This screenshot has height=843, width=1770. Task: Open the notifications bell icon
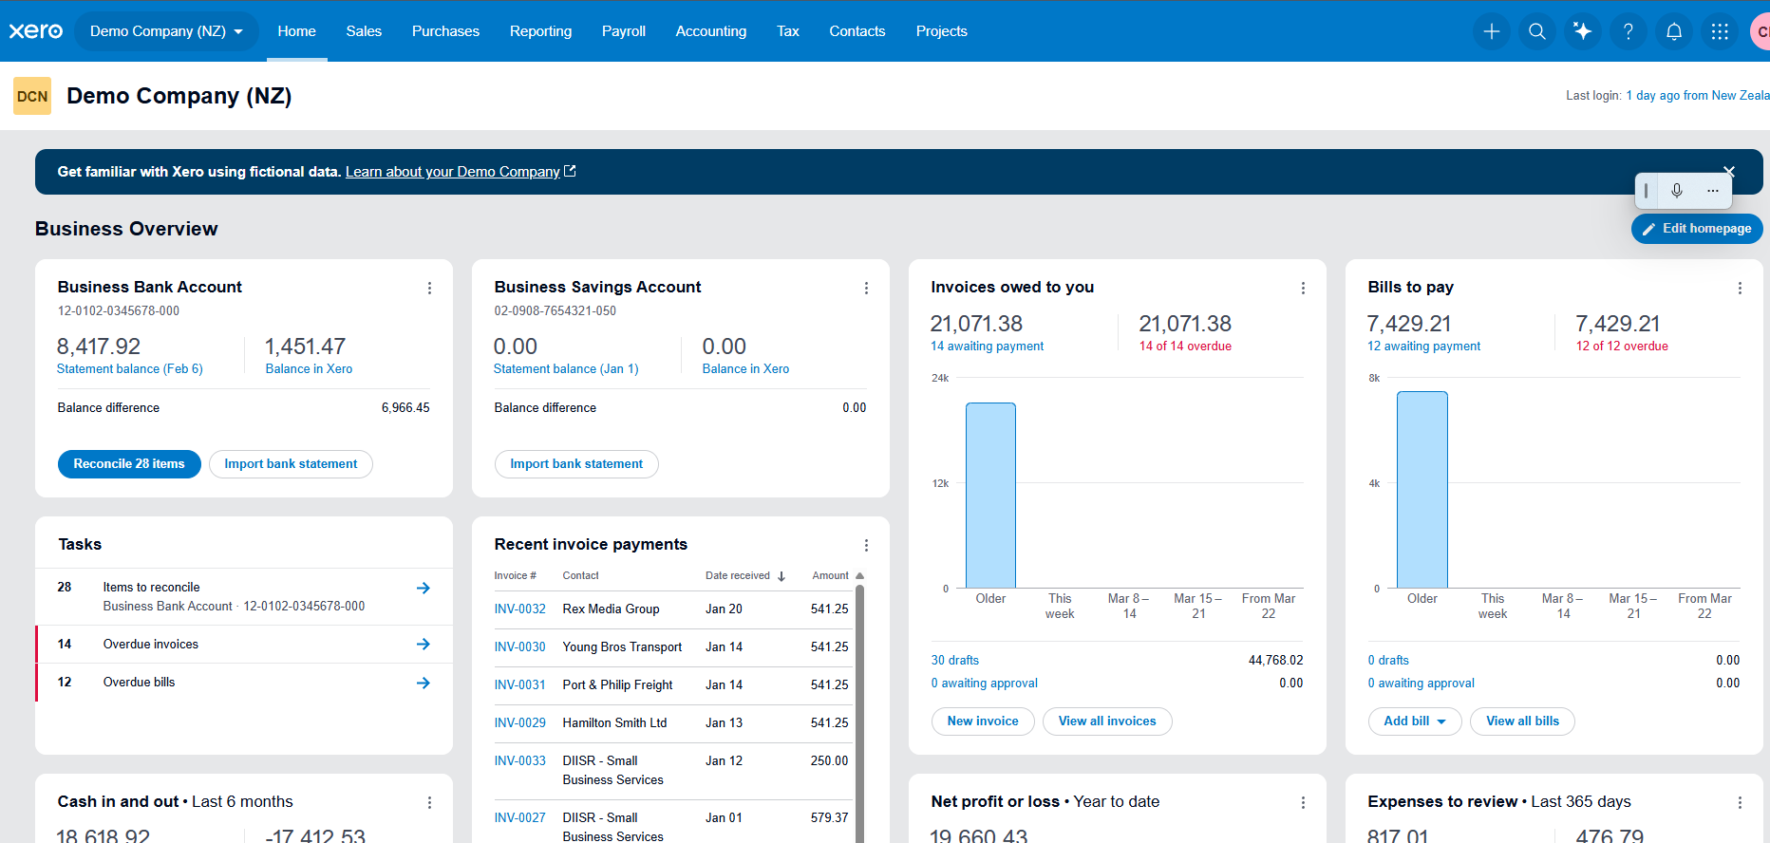[x=1673, y=31]
